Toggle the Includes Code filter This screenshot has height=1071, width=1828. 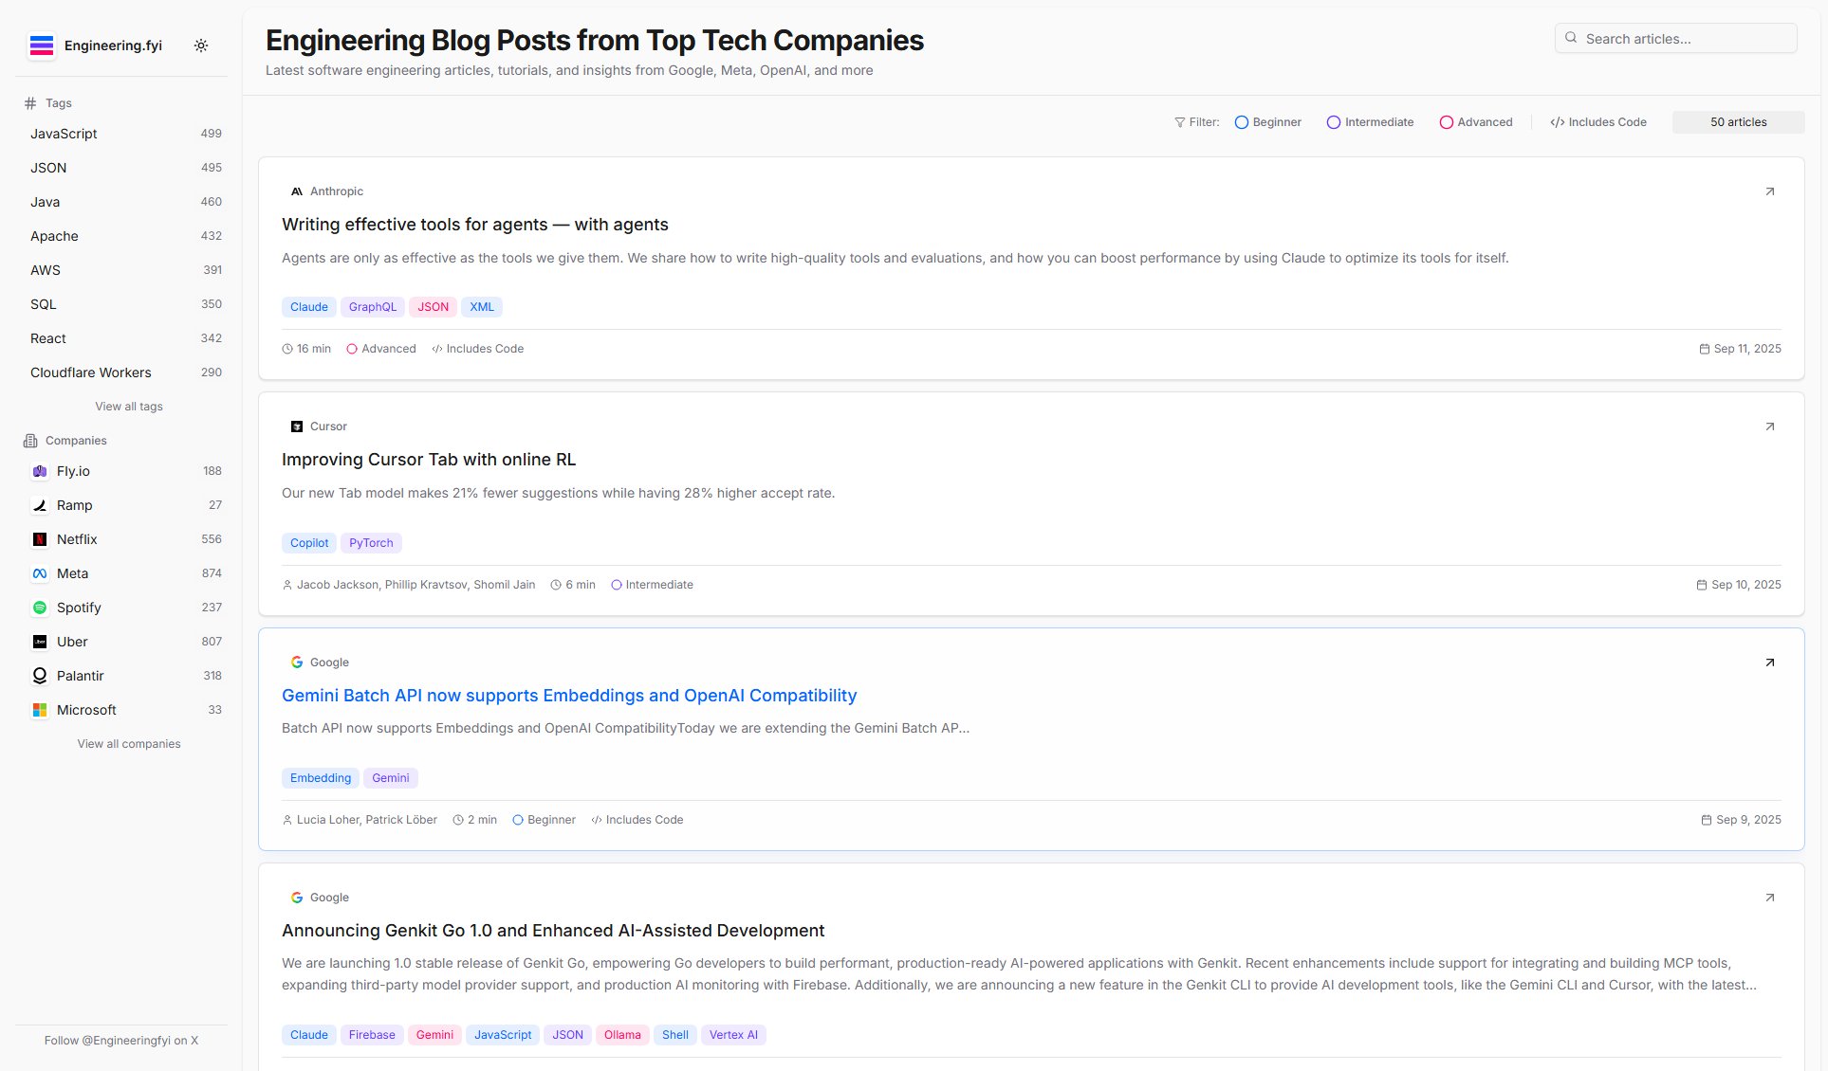[1598, 122]
